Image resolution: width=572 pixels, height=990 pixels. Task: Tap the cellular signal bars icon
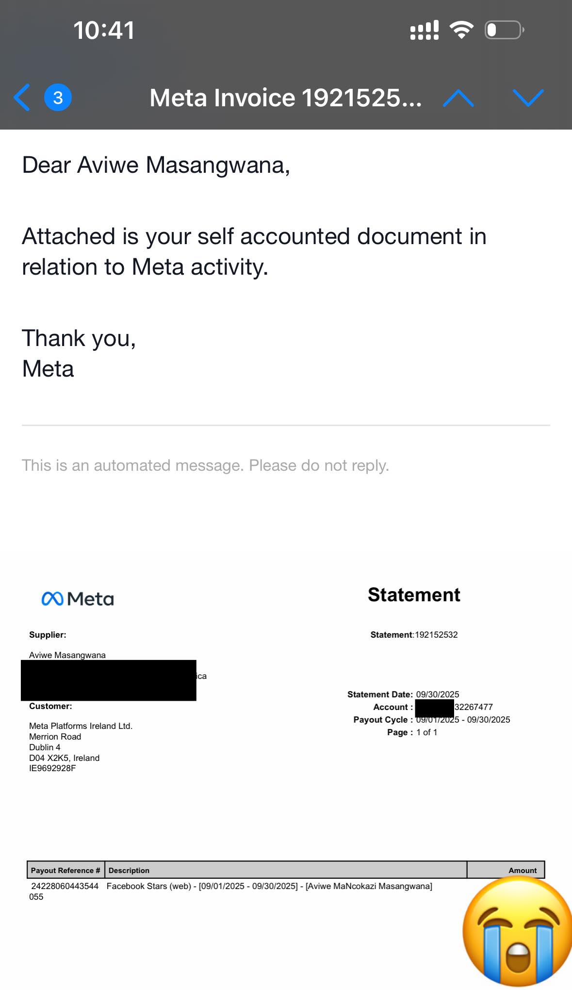425,30
